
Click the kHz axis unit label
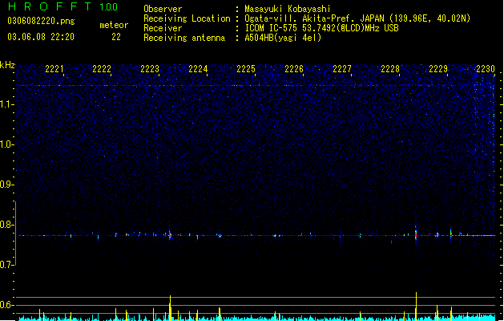[7, 65]
